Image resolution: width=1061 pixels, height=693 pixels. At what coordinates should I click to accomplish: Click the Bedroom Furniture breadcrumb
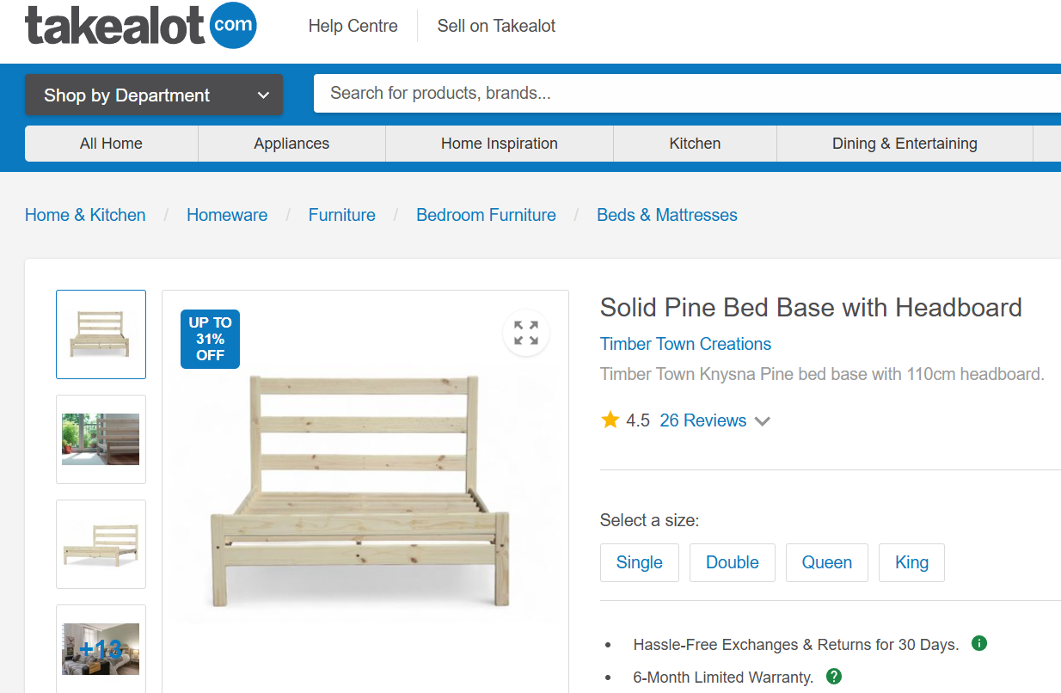click(486, 215)
